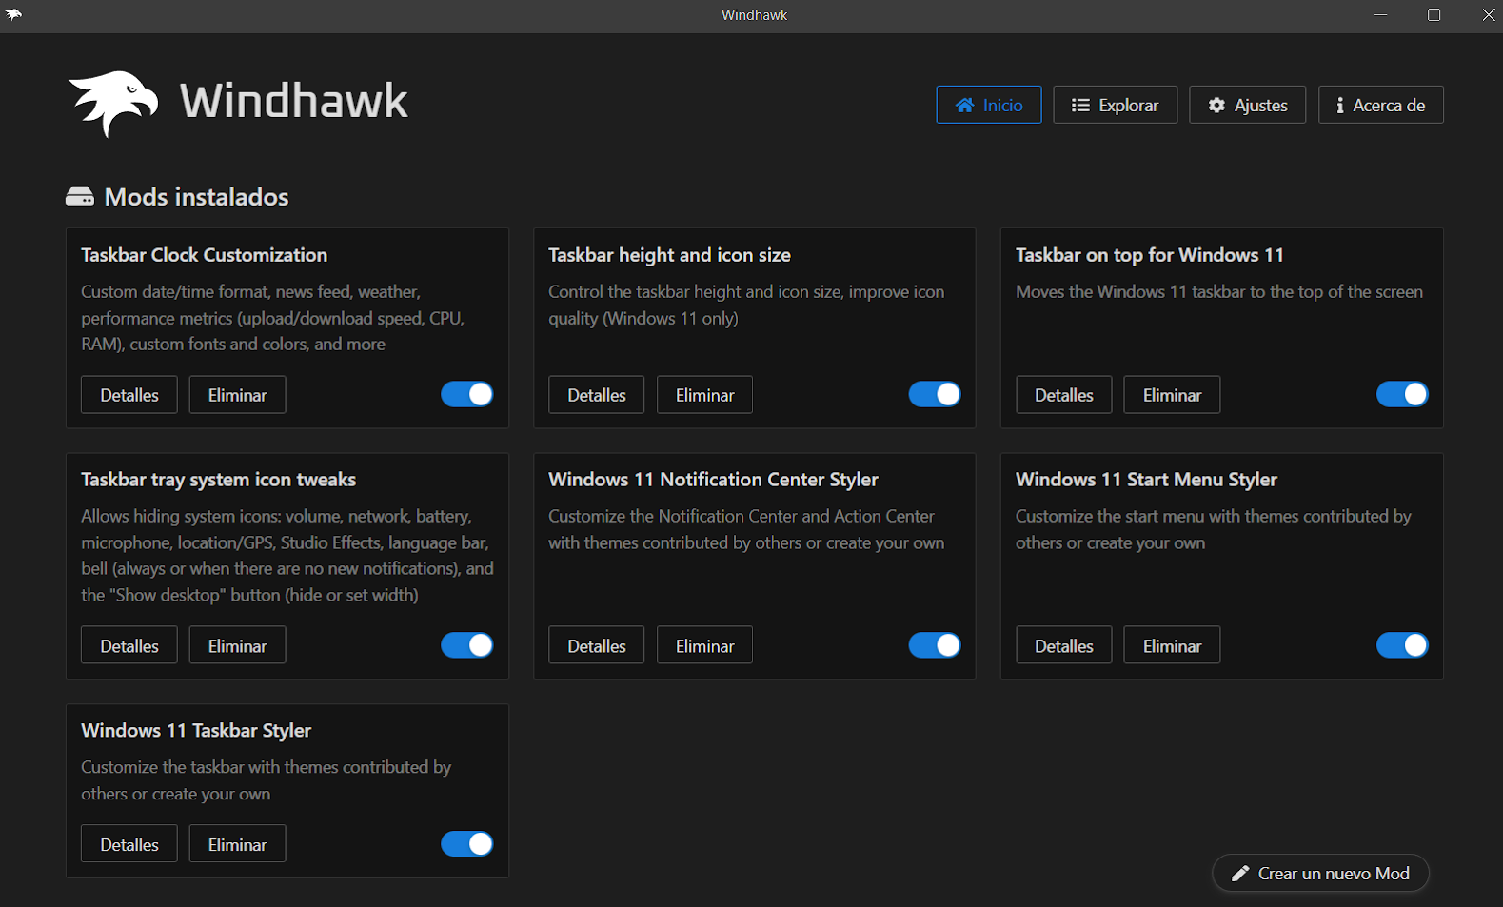
Task: Open Detalles for Windows 11 Taskbar Styler
Action: 129,844
